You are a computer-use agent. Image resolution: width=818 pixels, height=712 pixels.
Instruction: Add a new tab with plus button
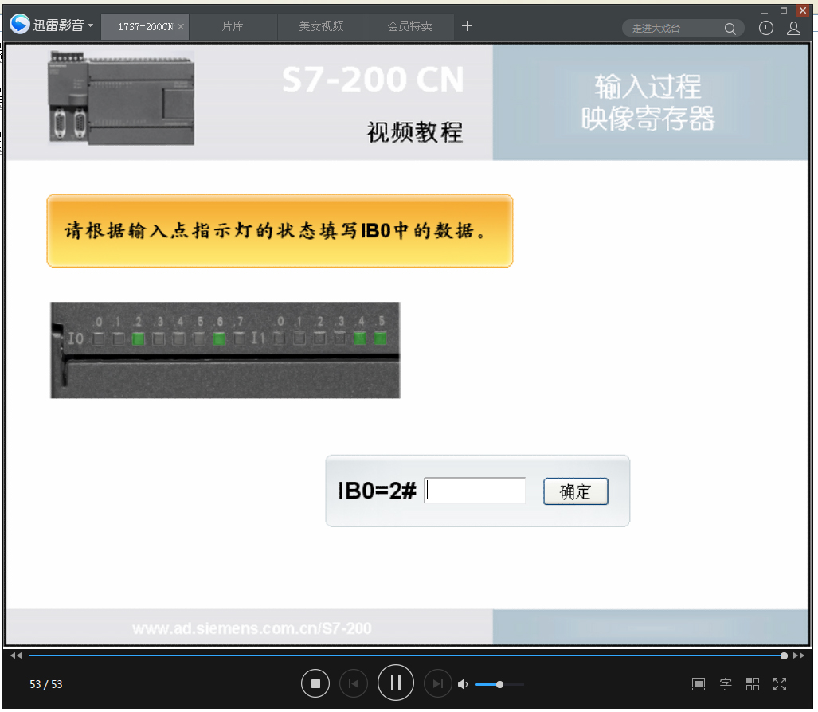point(468,26)
